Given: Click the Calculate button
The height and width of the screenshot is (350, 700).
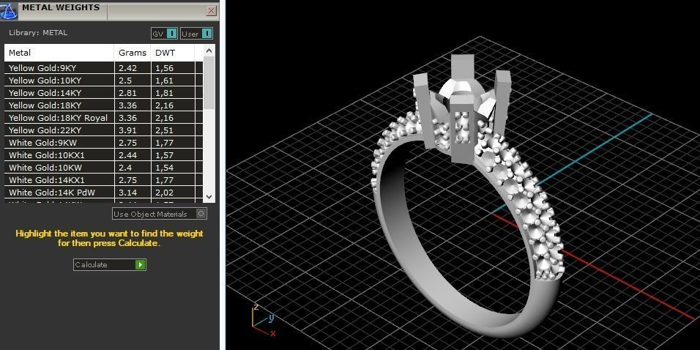Looking at the screenshot, I should (110, 265).
